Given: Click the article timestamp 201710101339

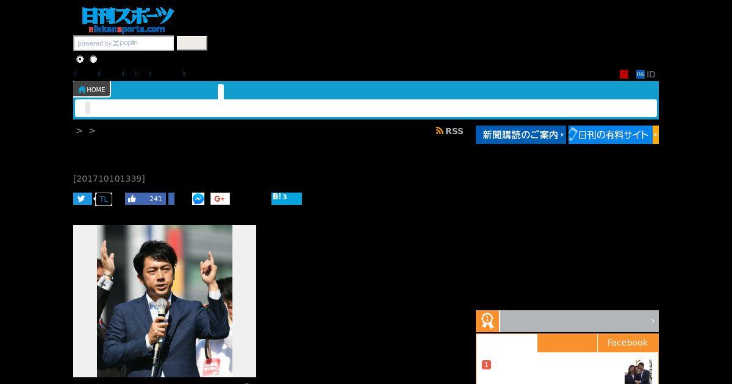Looking at the screenshot, I should [x=109, y=179].
